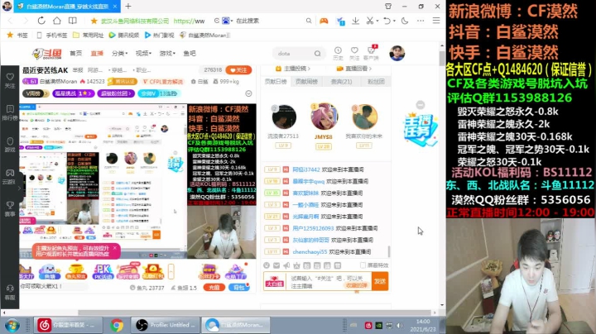Click the Douyu search field with dota
Screen dimensions: 596x334
tap(295, 54)
